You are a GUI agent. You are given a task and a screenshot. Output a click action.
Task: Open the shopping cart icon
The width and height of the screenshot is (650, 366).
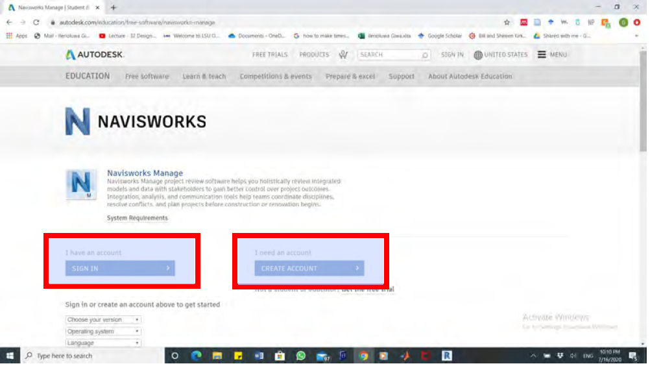click(343, 55)
